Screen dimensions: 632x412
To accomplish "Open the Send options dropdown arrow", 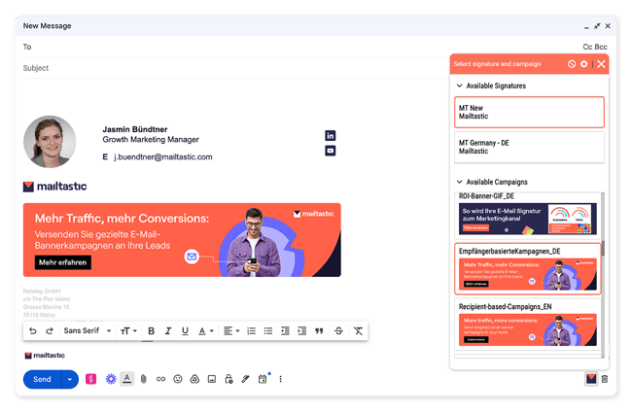I will [69, 379].
